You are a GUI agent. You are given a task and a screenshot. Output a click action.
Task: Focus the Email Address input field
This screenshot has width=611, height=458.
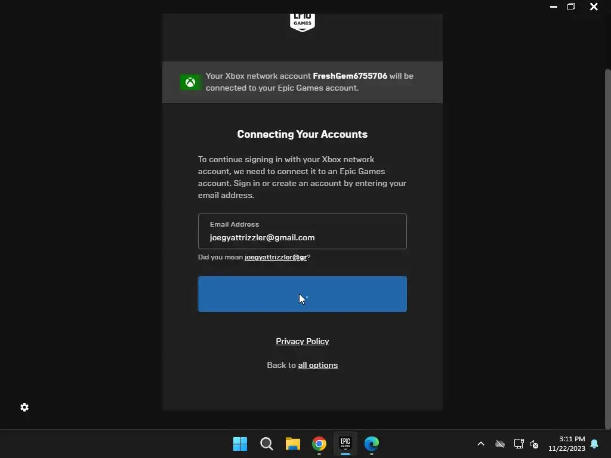pyautogui.click(x=303, y=231)
